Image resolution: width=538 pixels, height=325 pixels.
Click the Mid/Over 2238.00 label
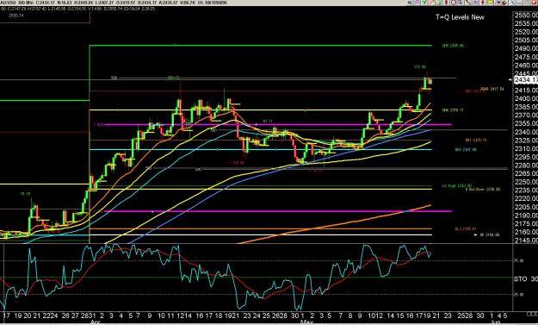483,190
